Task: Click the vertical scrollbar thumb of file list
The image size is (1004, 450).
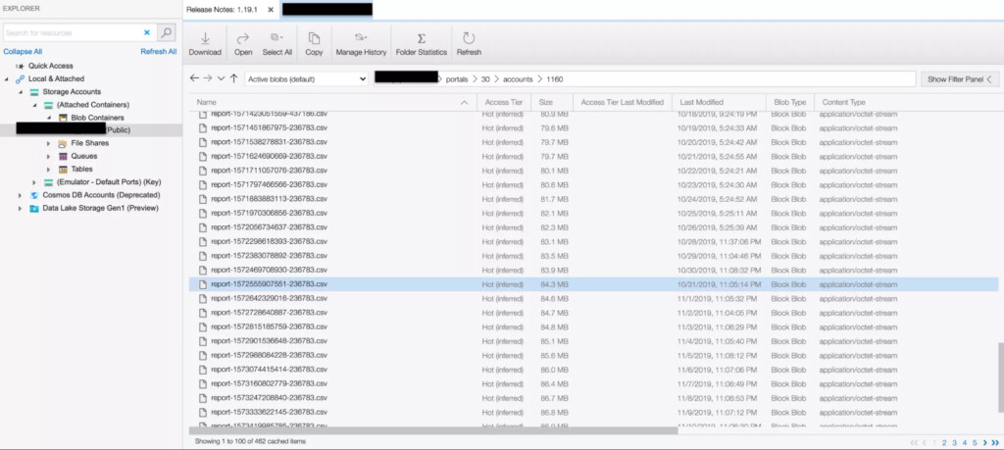Action: click(x=1000, y=377)
